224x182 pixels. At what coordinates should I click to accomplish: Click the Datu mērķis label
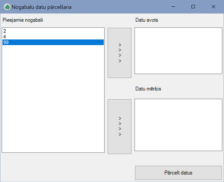pyautogui.click(x=148, y=89)
